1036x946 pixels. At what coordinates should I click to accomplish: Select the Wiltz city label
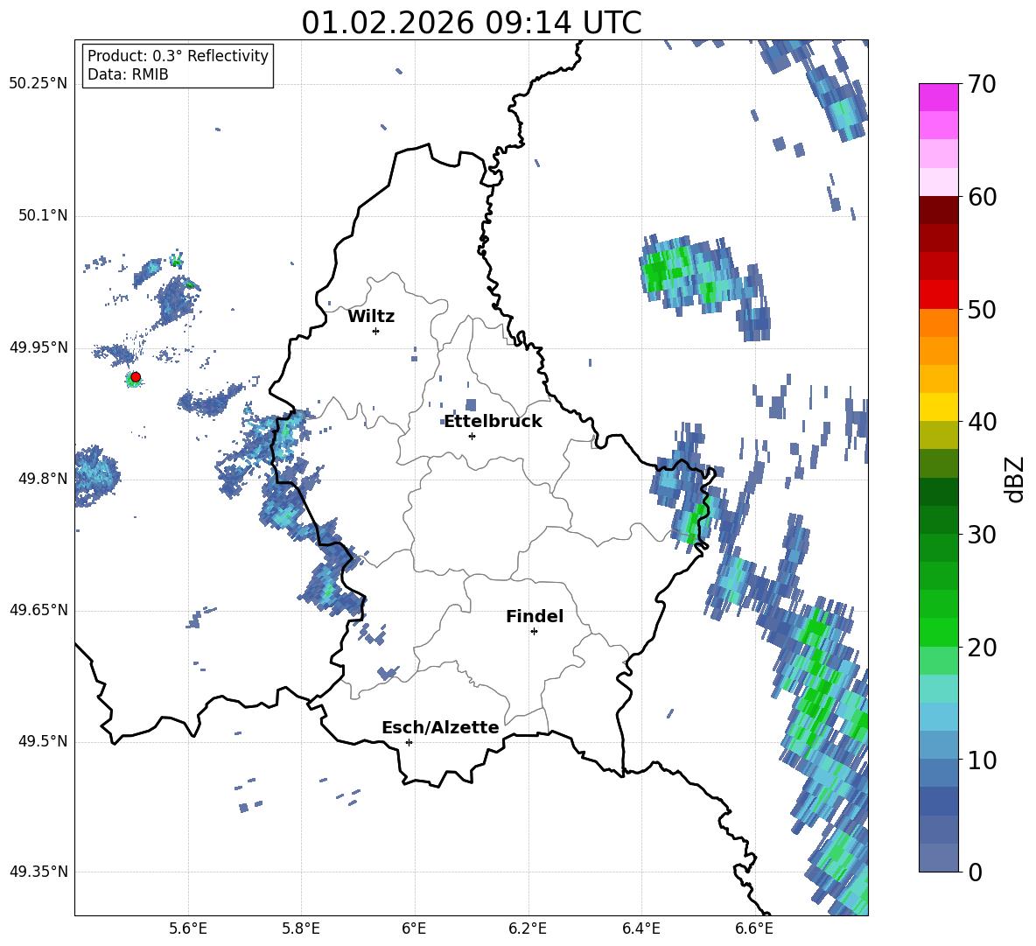(x=371, y=317)
